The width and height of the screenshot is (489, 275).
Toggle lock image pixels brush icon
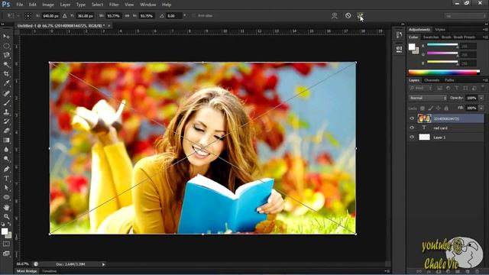click(430, 108)
